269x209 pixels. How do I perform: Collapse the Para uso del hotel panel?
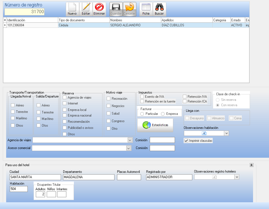pyautogui.click(x=251, y=165)
